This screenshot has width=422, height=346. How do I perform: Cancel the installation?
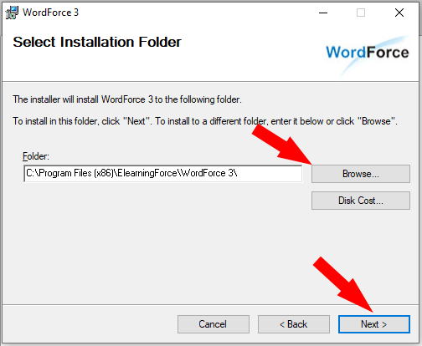click(x=214, y=324)
